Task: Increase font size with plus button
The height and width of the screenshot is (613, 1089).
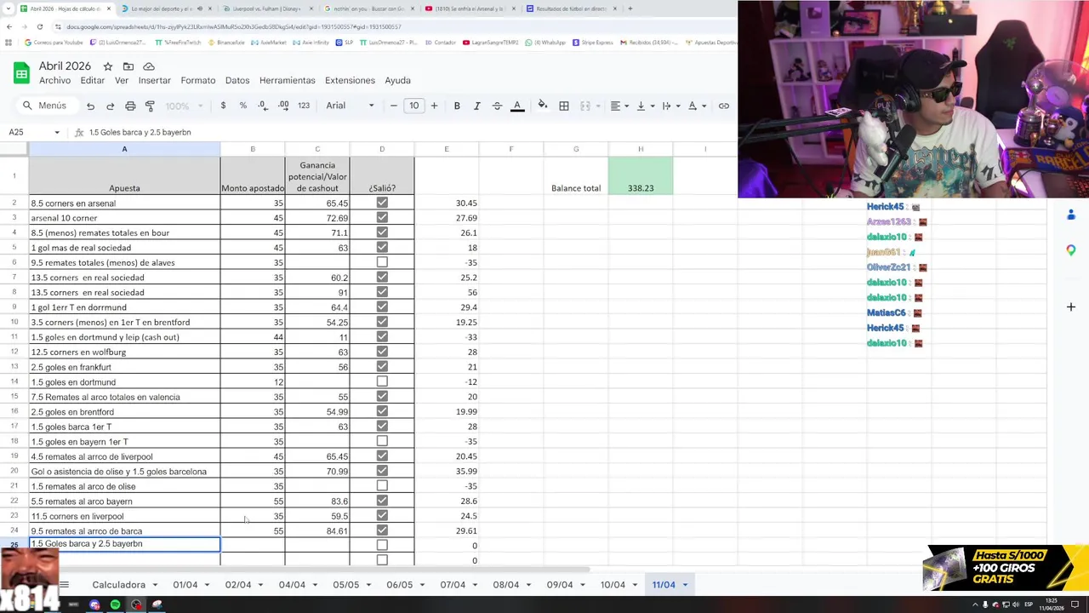Action: coord(434,106)
